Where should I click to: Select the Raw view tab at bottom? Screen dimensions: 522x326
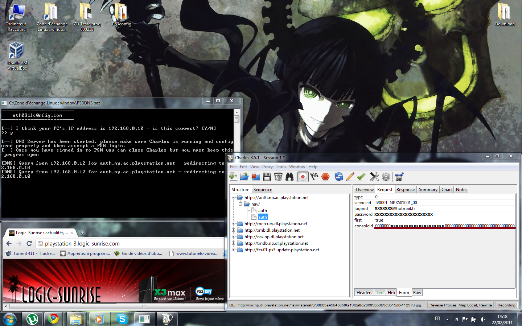pyautogui.click(x=417, y=293)
